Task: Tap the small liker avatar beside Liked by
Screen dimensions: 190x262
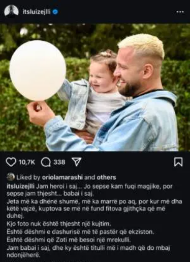Action: pyautogui.click(x=11, y=177)
